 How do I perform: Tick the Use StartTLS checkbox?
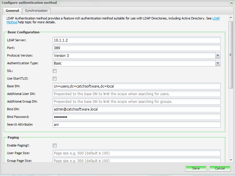pyautogui.click(x=54, y=78)
